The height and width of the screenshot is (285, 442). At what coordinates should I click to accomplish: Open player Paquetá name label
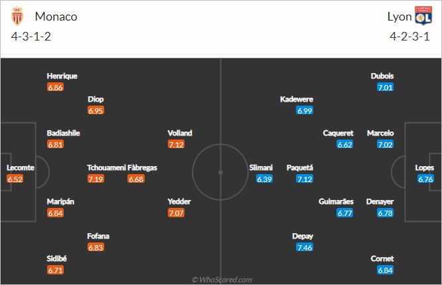click(x=300, y=167)
